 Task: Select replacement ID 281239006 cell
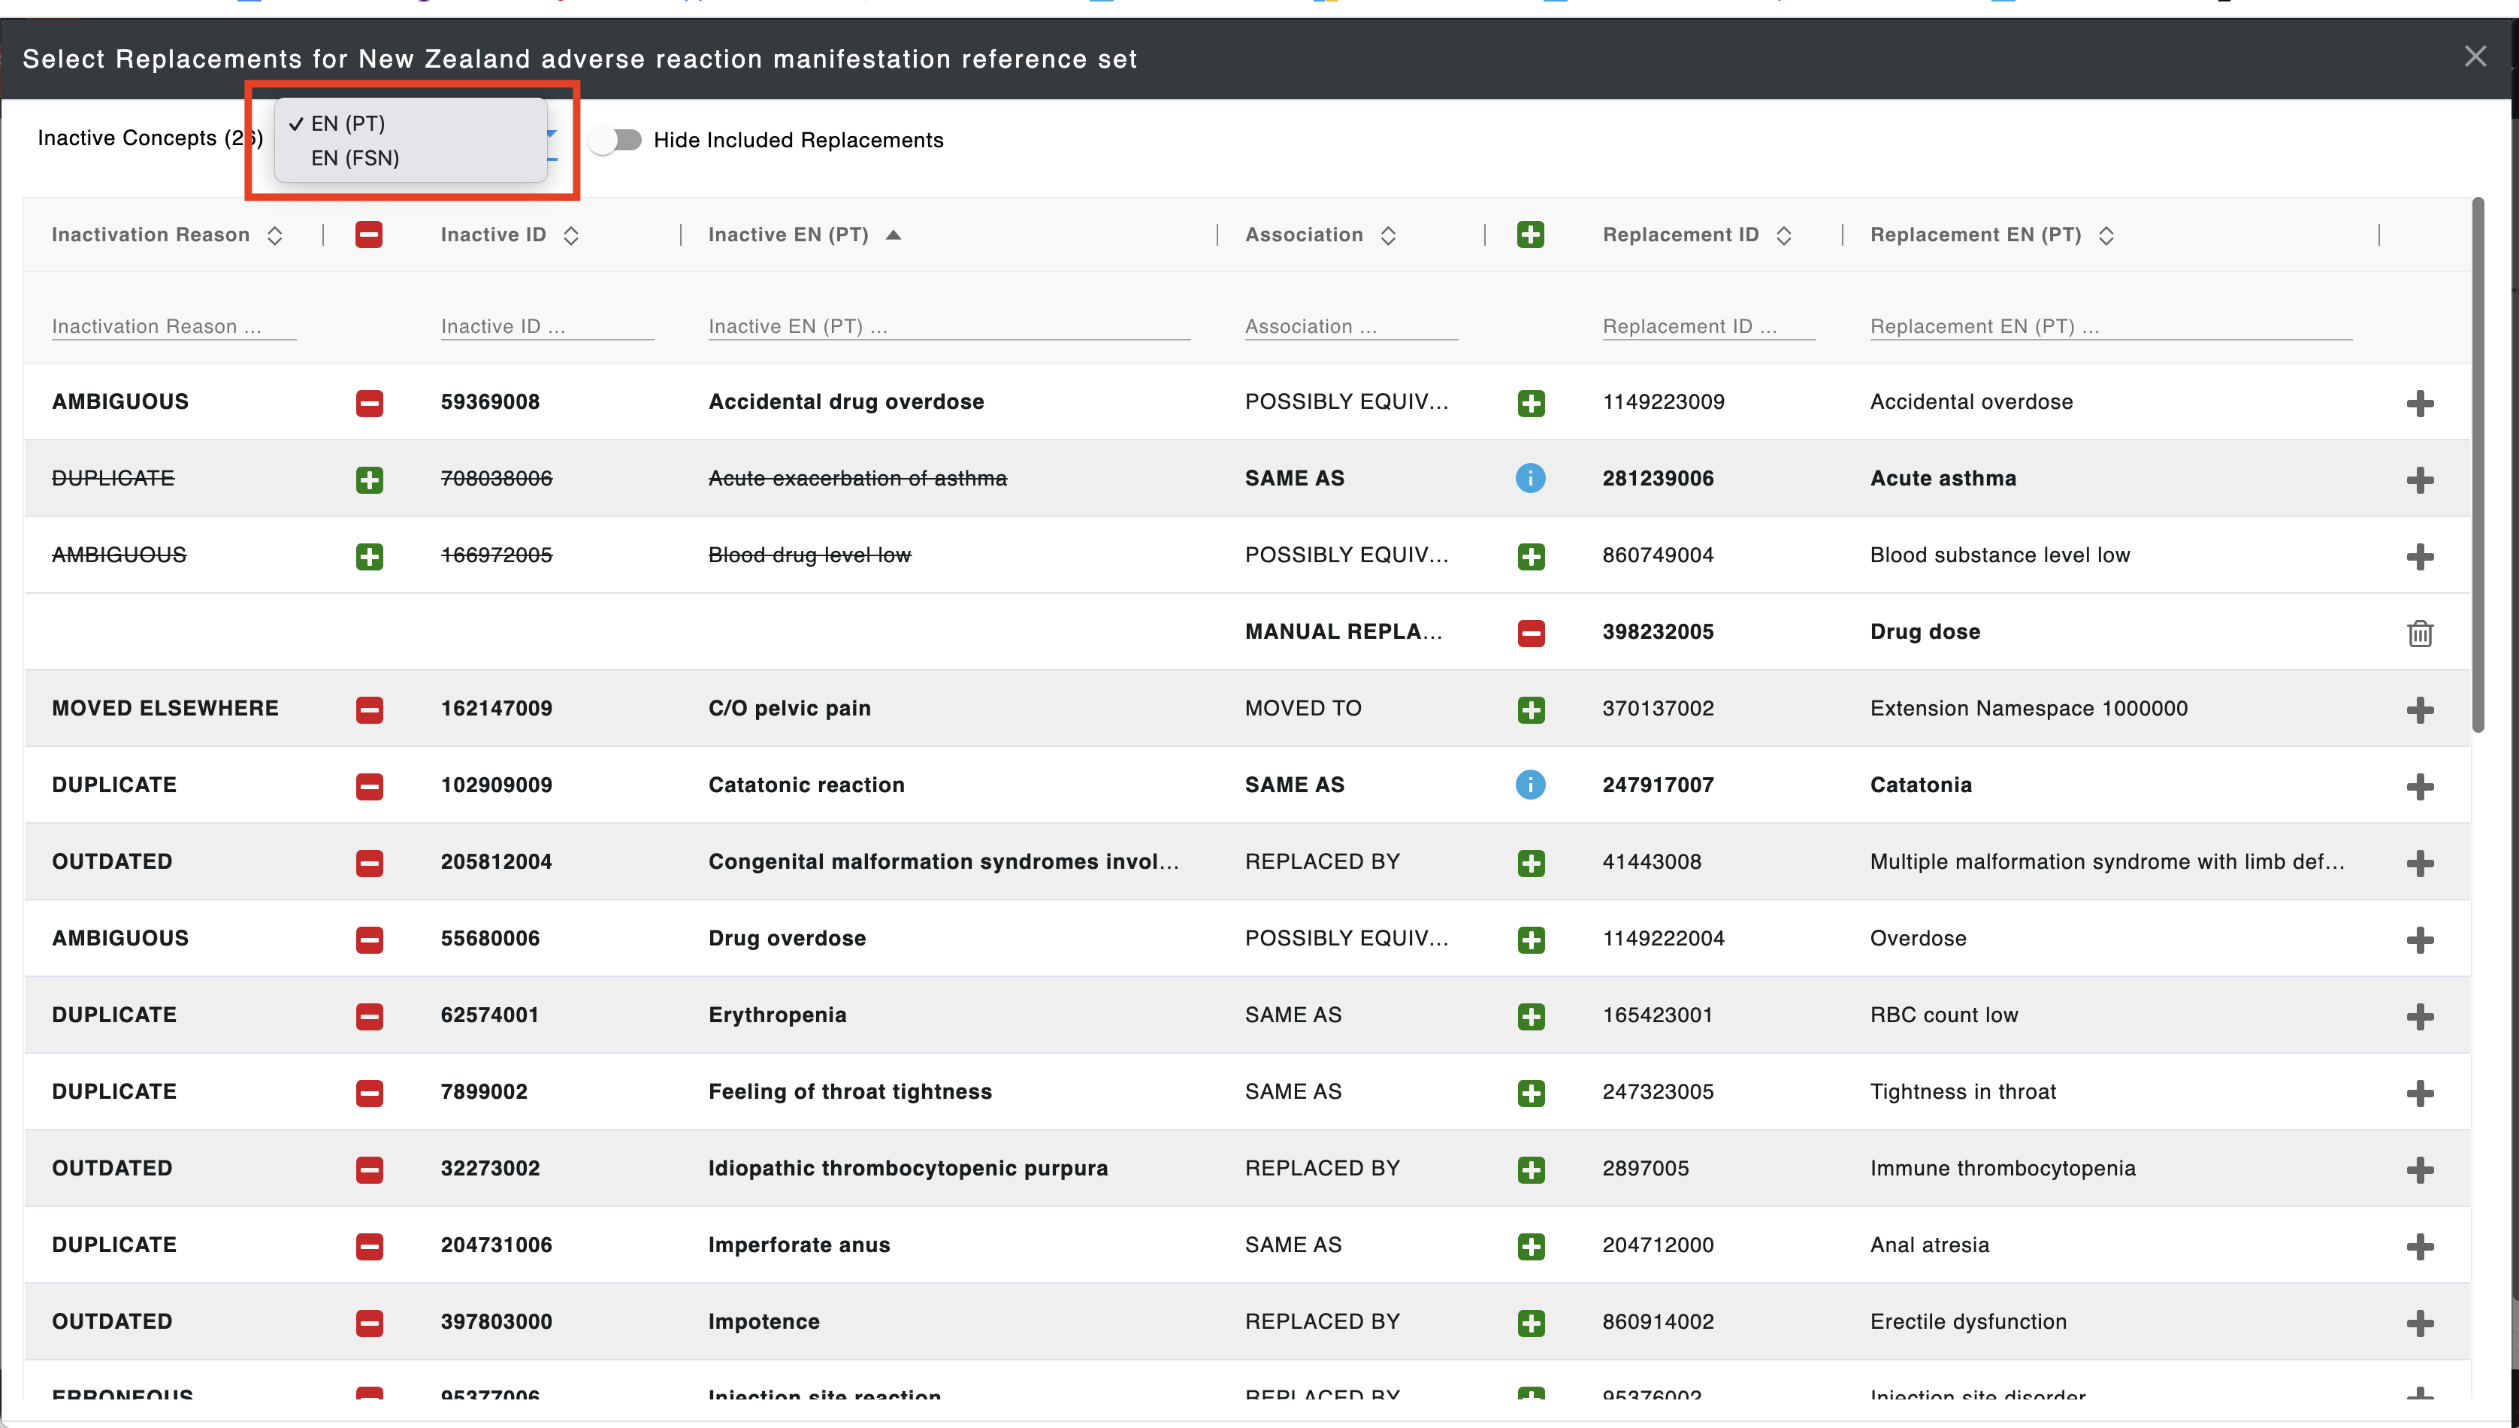tap(1657, 478)
